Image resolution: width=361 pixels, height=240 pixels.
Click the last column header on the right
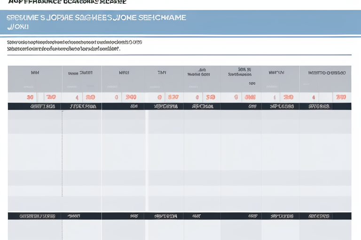(327, 73)
